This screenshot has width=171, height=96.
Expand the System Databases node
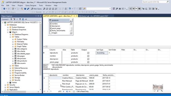click(8, 27)
